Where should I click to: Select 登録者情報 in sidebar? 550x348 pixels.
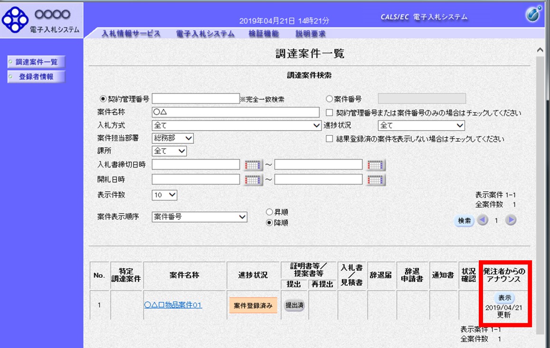click(36, 77)
